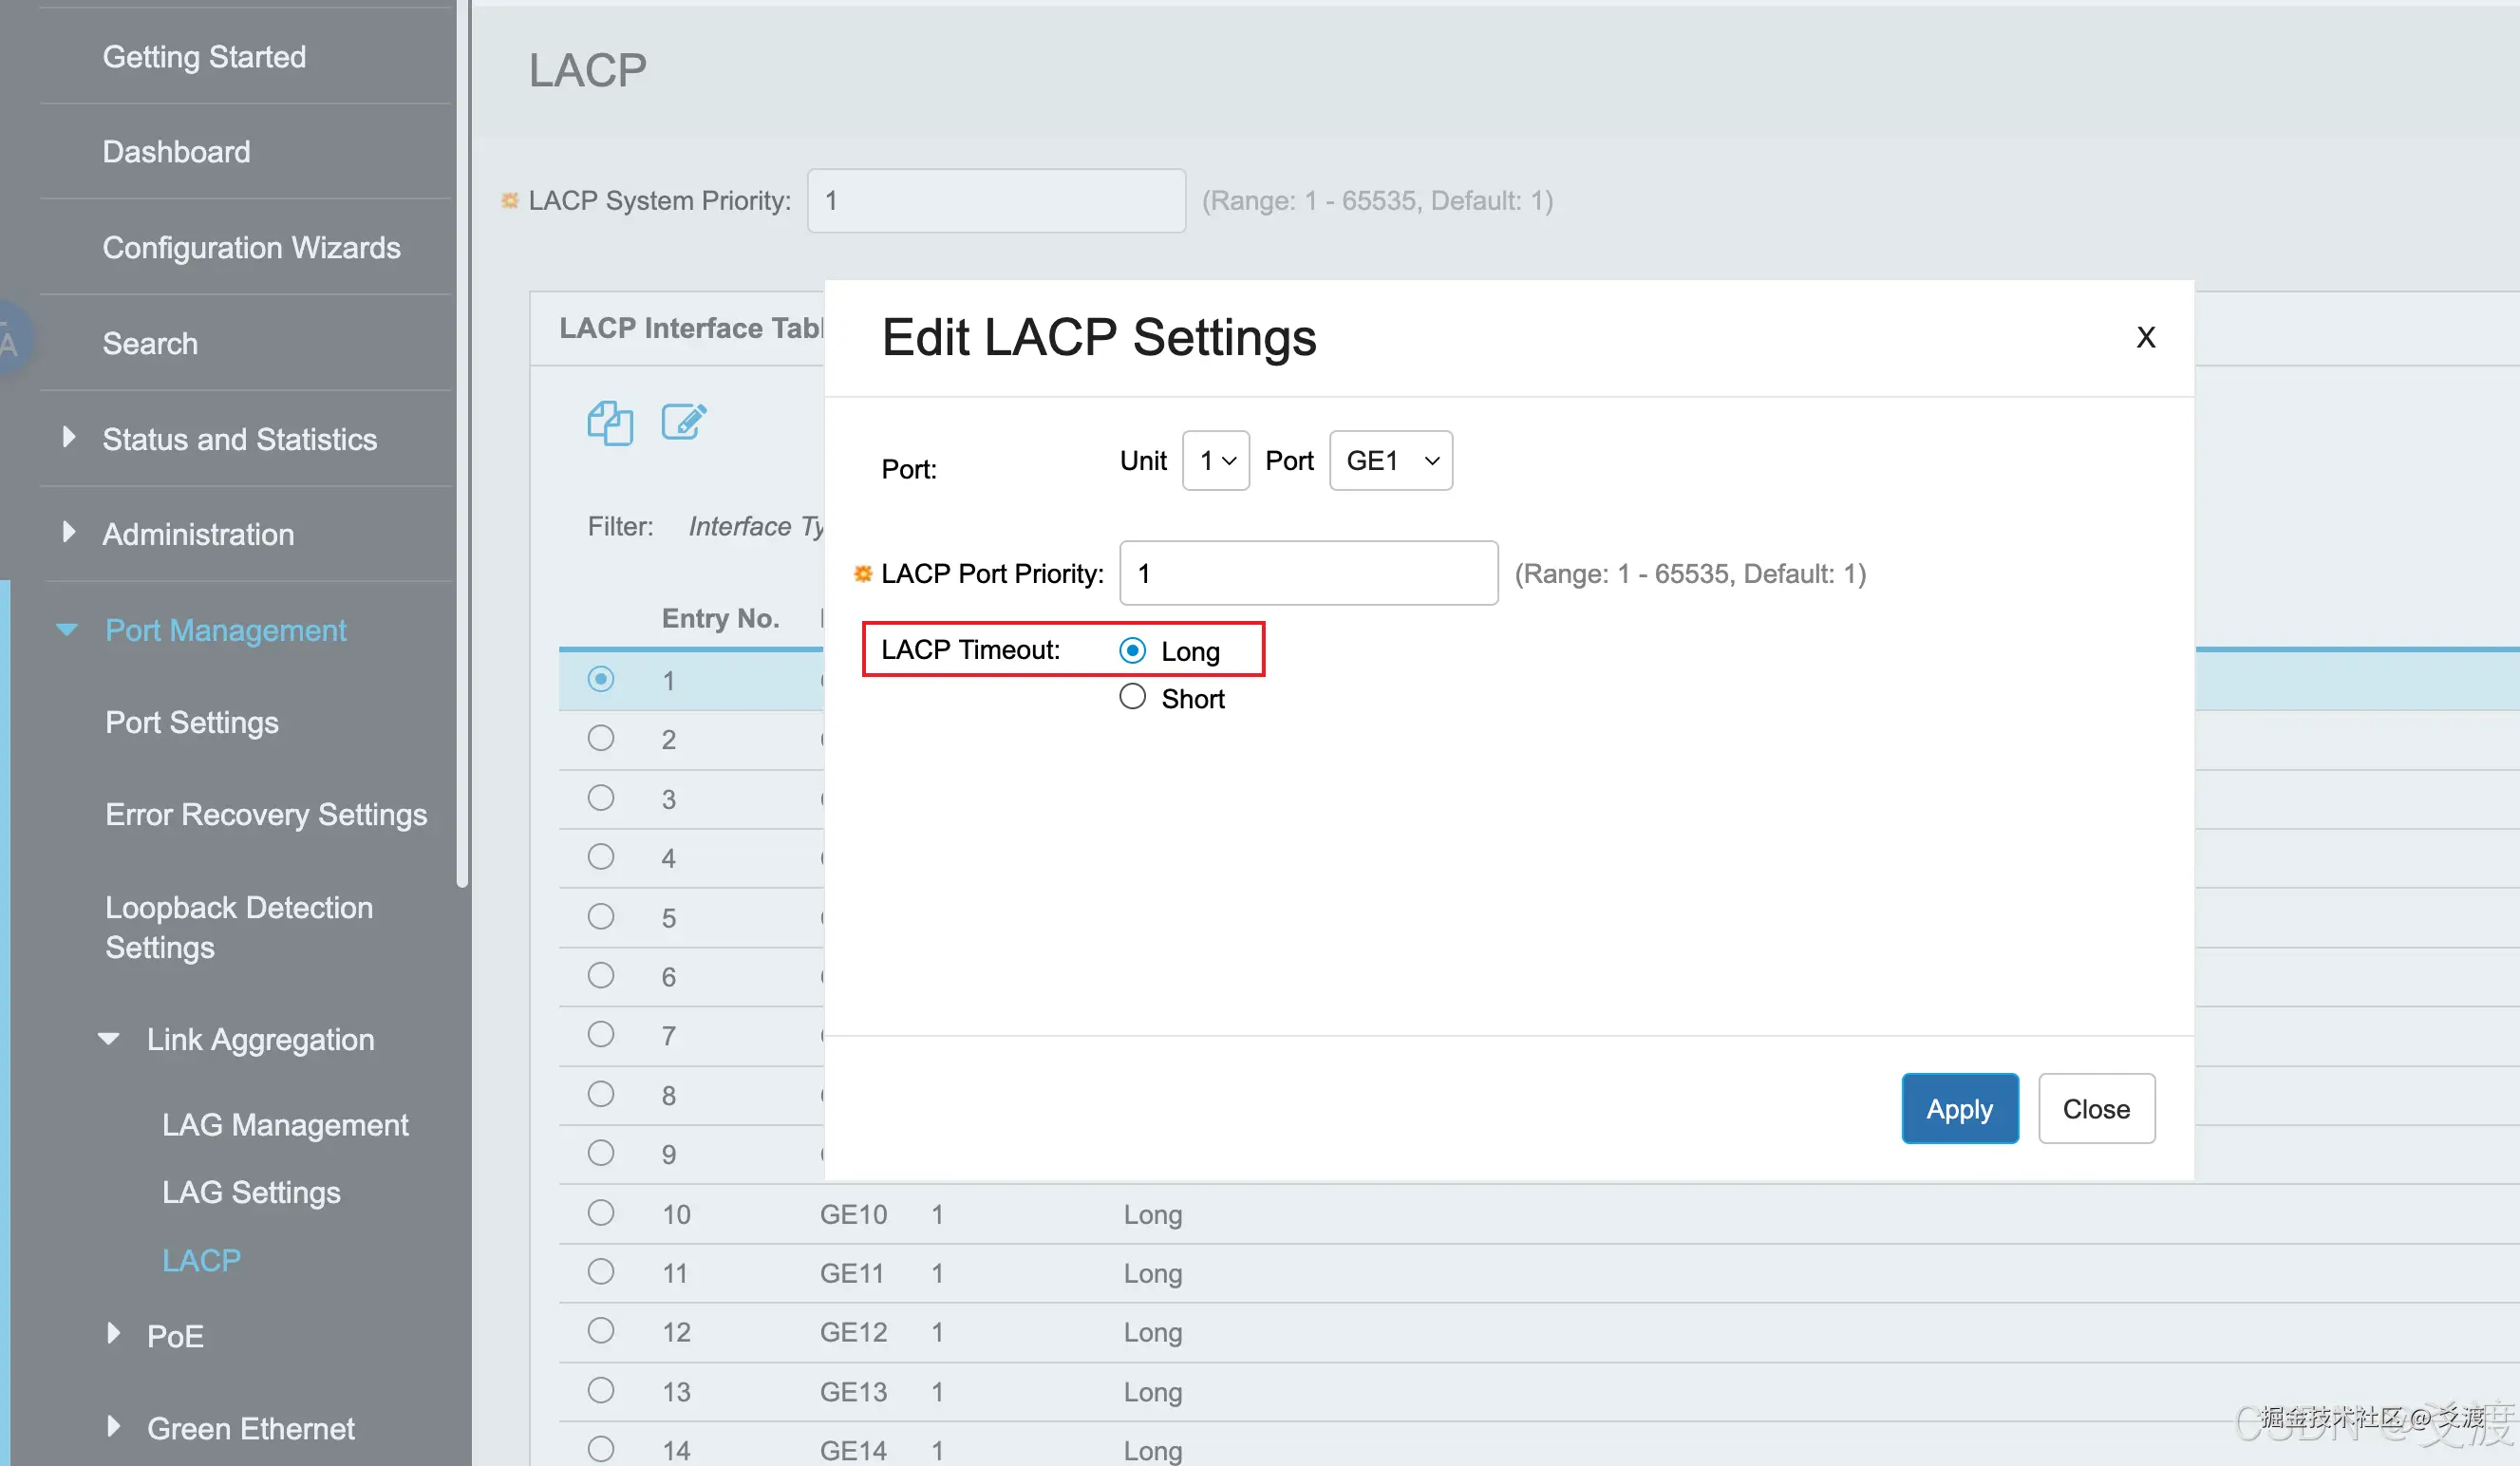
Task: Click the Apply button
Action: coord(1959,1108)
